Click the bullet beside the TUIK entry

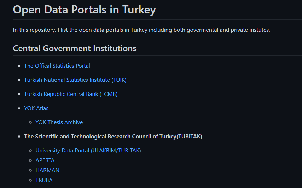(19, 80)
